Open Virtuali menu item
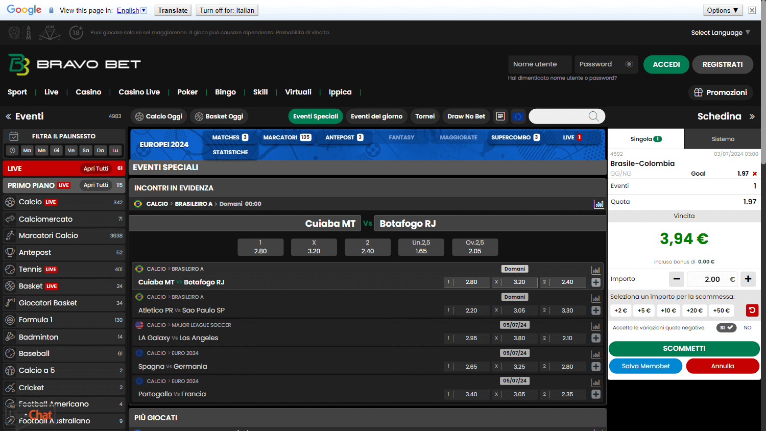The width and height of the screenshot is (766, 431). coord(298,92)
